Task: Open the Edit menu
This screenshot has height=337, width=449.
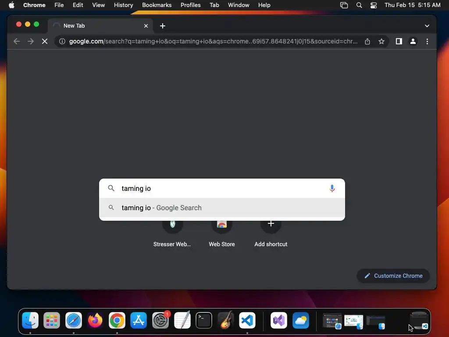Action: coord(78,5)
